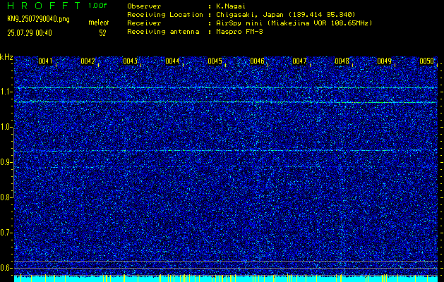This screenshot has height=282, width=444.
Task: Click the 0050 time marker
Action: (x=427, y=61)
